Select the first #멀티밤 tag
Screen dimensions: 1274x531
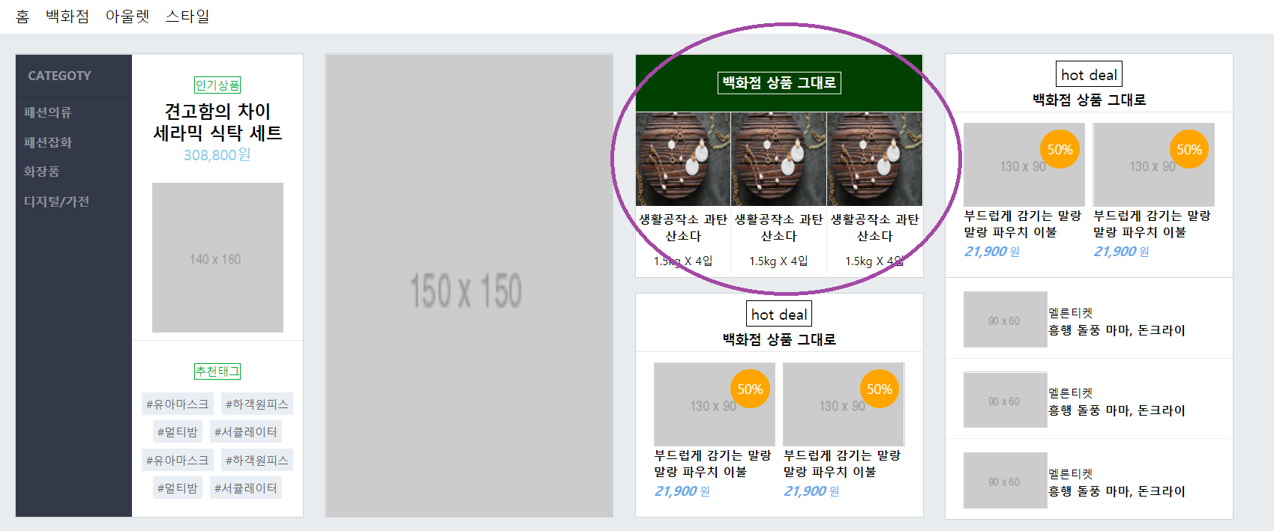178,432
